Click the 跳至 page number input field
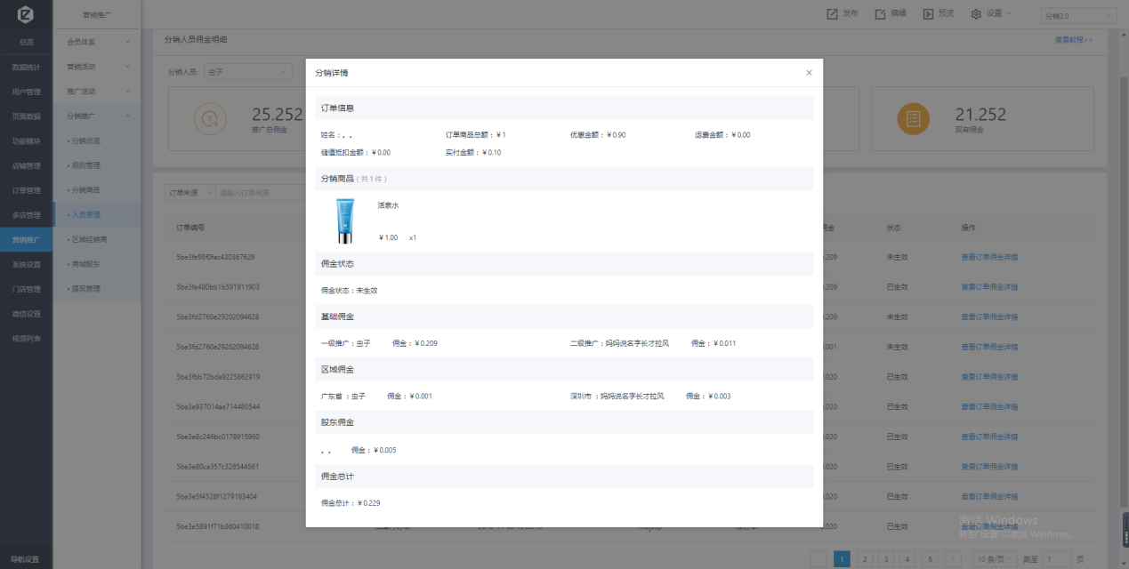The width and height of the screenshot is (1129, 569). point(1057,559)
